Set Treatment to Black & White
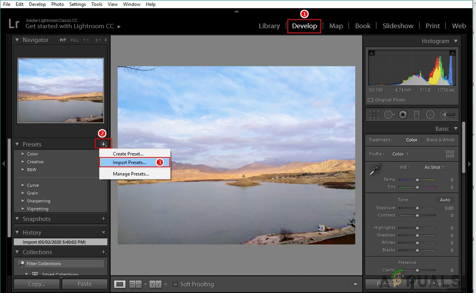Image resolution: width=476 pixels, height=293 pixels. [x=440, y=140]
